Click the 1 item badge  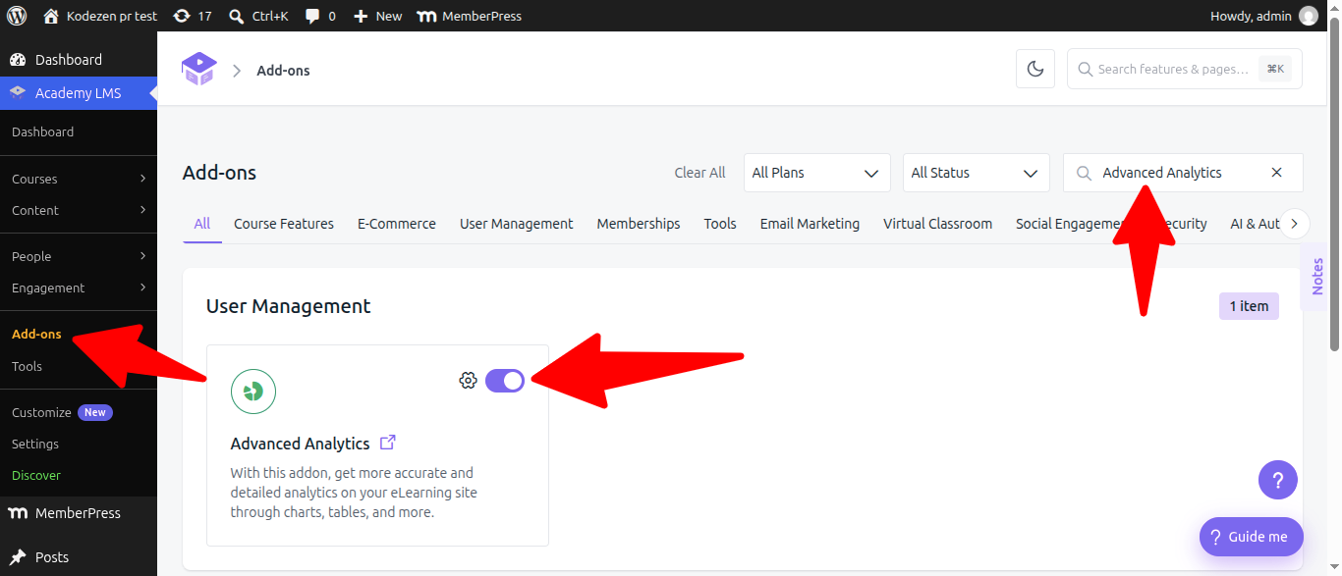coord(1249,306)
